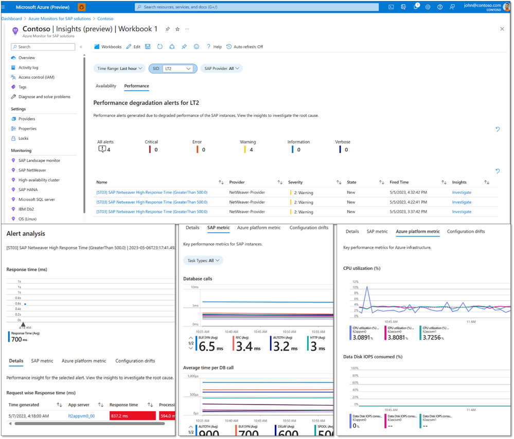Click the Critical alerts count tile
This screenshot has width=514, height=439.
pyautogui.click(x=151, y=146)
